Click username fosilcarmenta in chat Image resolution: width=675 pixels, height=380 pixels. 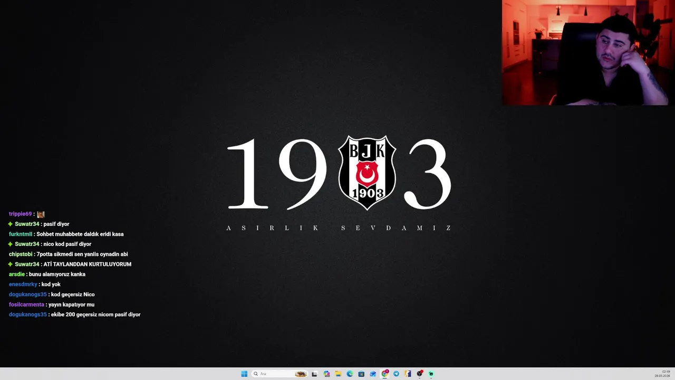[x=26, y=305]
